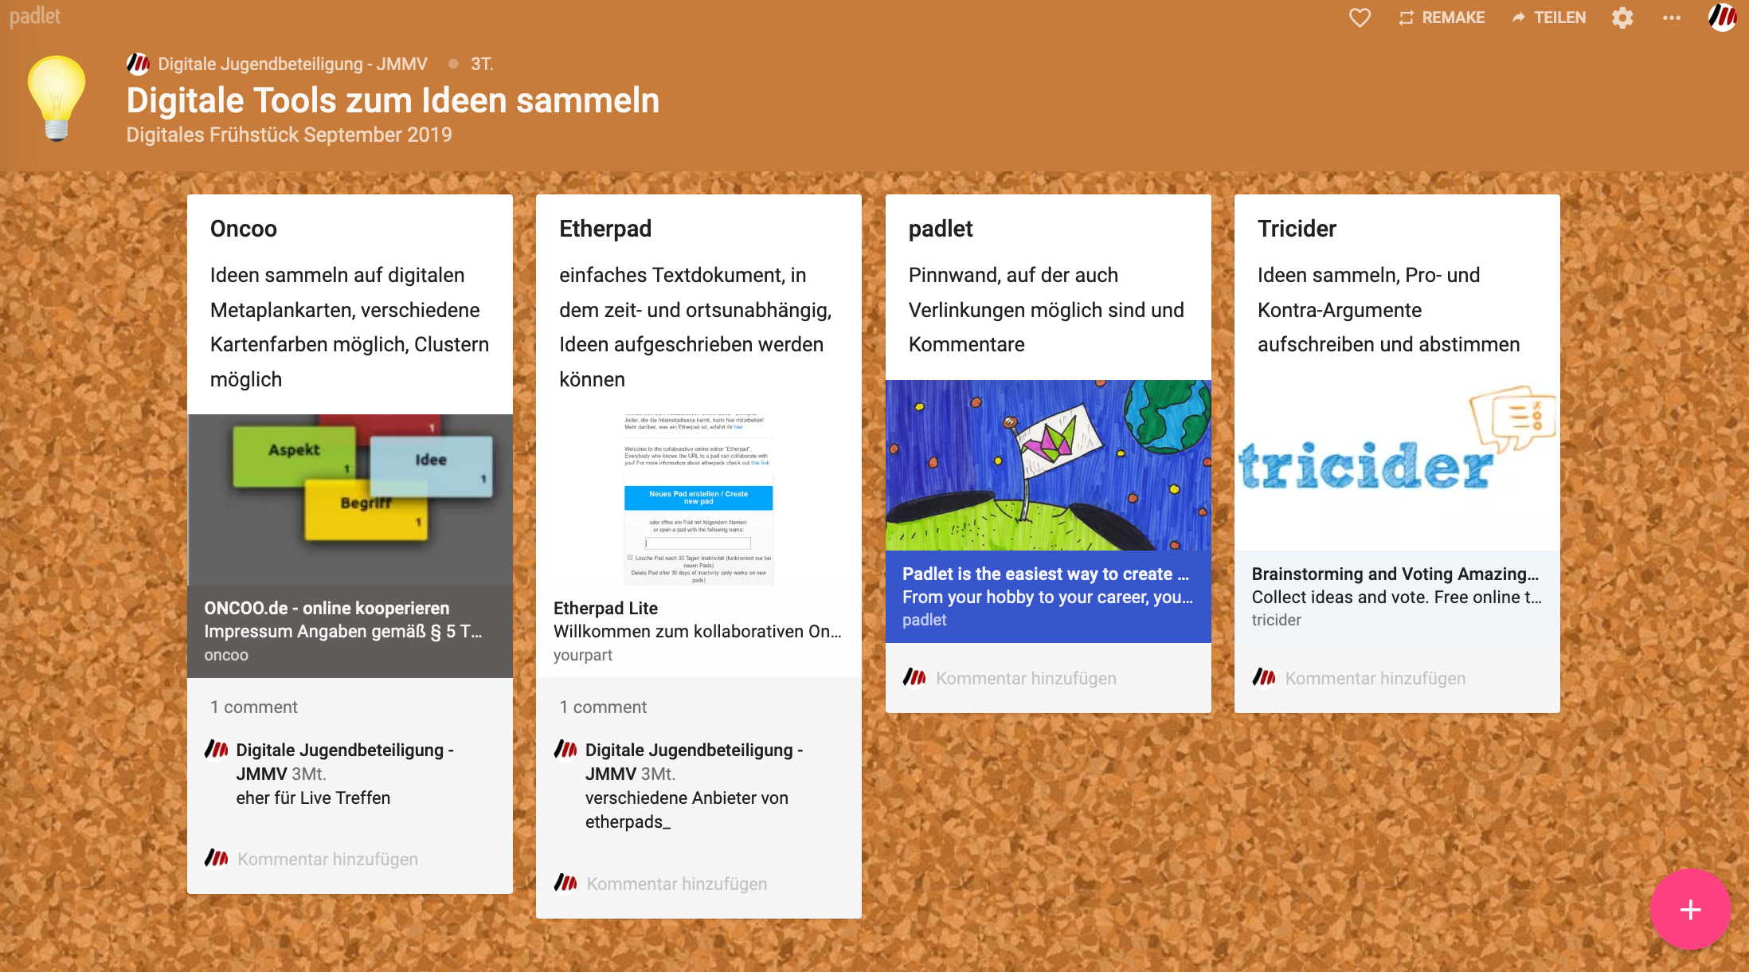
Task: Click avatar beside Oncoo comment input
Action: tap(216, 858)
